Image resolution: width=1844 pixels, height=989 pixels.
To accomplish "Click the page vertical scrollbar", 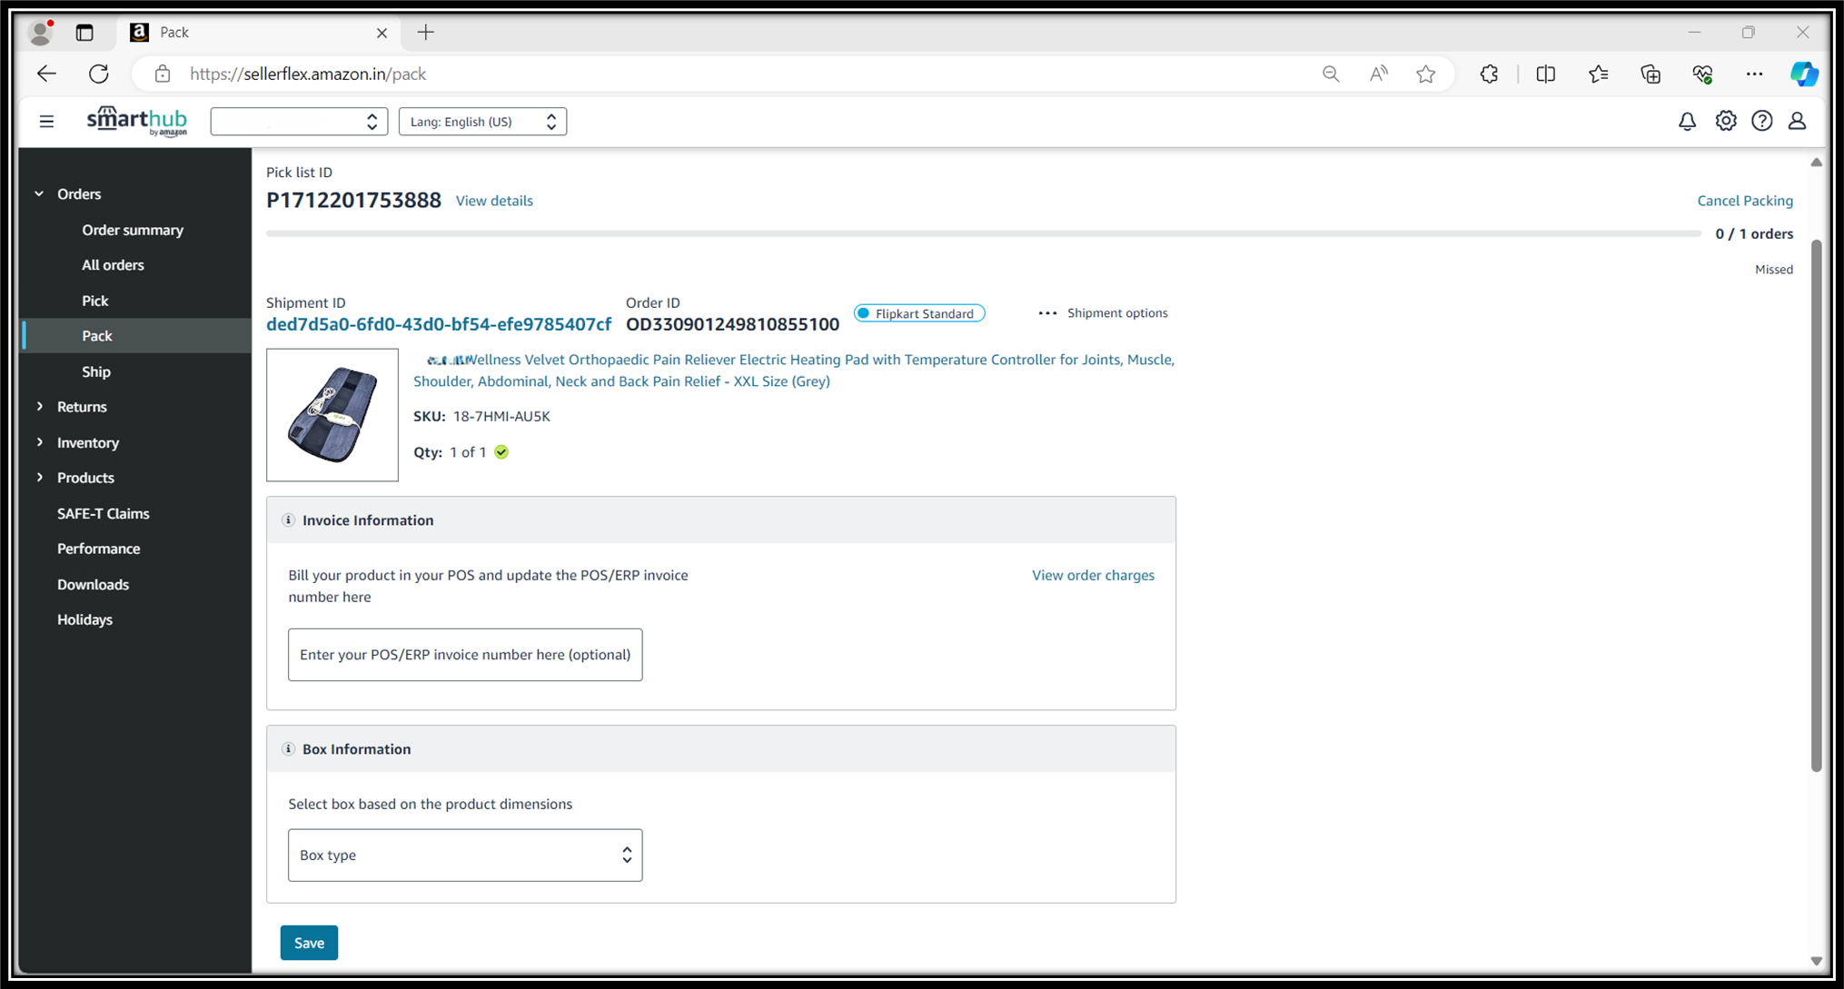I will [1816, 506].
